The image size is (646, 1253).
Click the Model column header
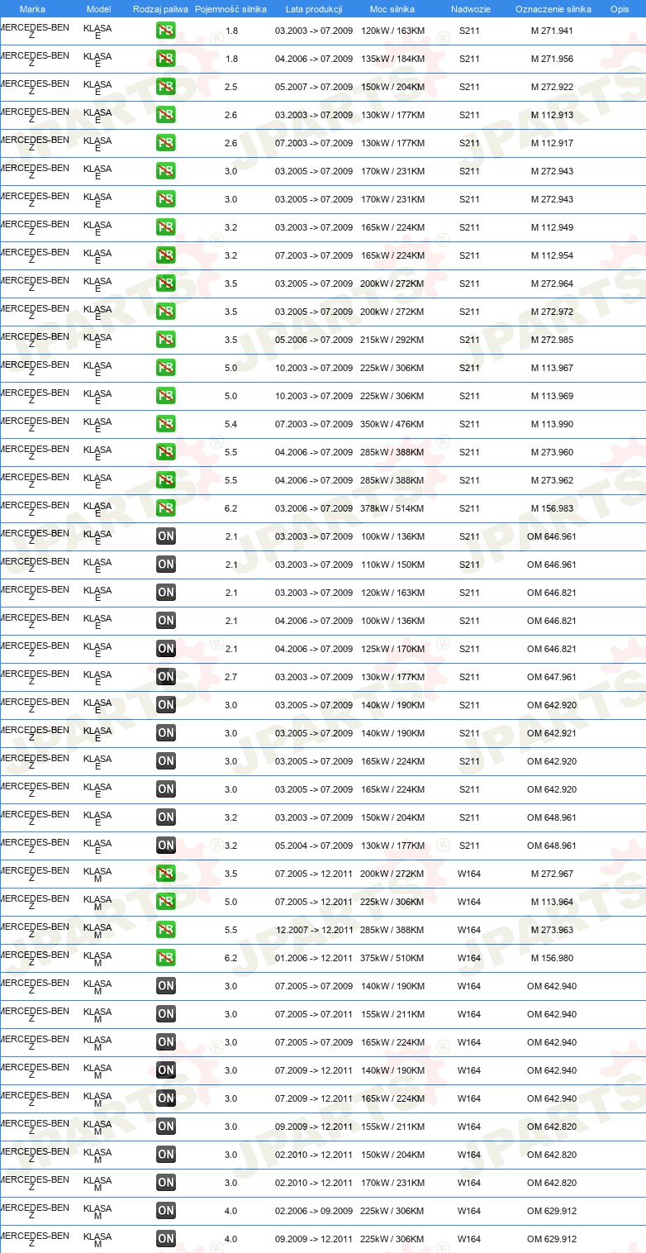coord(98,9)
